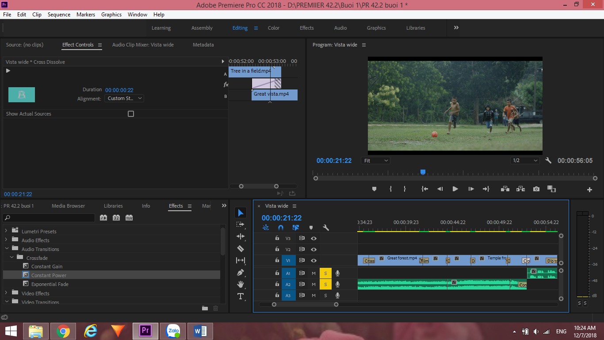Click Export Frame camera icon

pyautogui.click(x=536, y=189)
